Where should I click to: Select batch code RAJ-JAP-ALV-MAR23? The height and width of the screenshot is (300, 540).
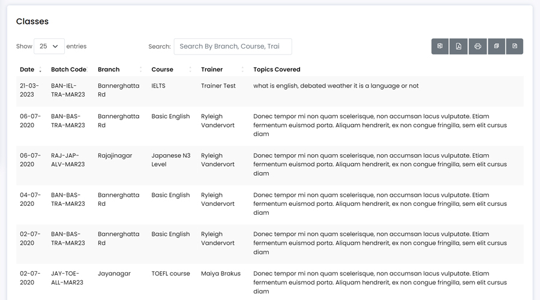click(x=68, y=160)
